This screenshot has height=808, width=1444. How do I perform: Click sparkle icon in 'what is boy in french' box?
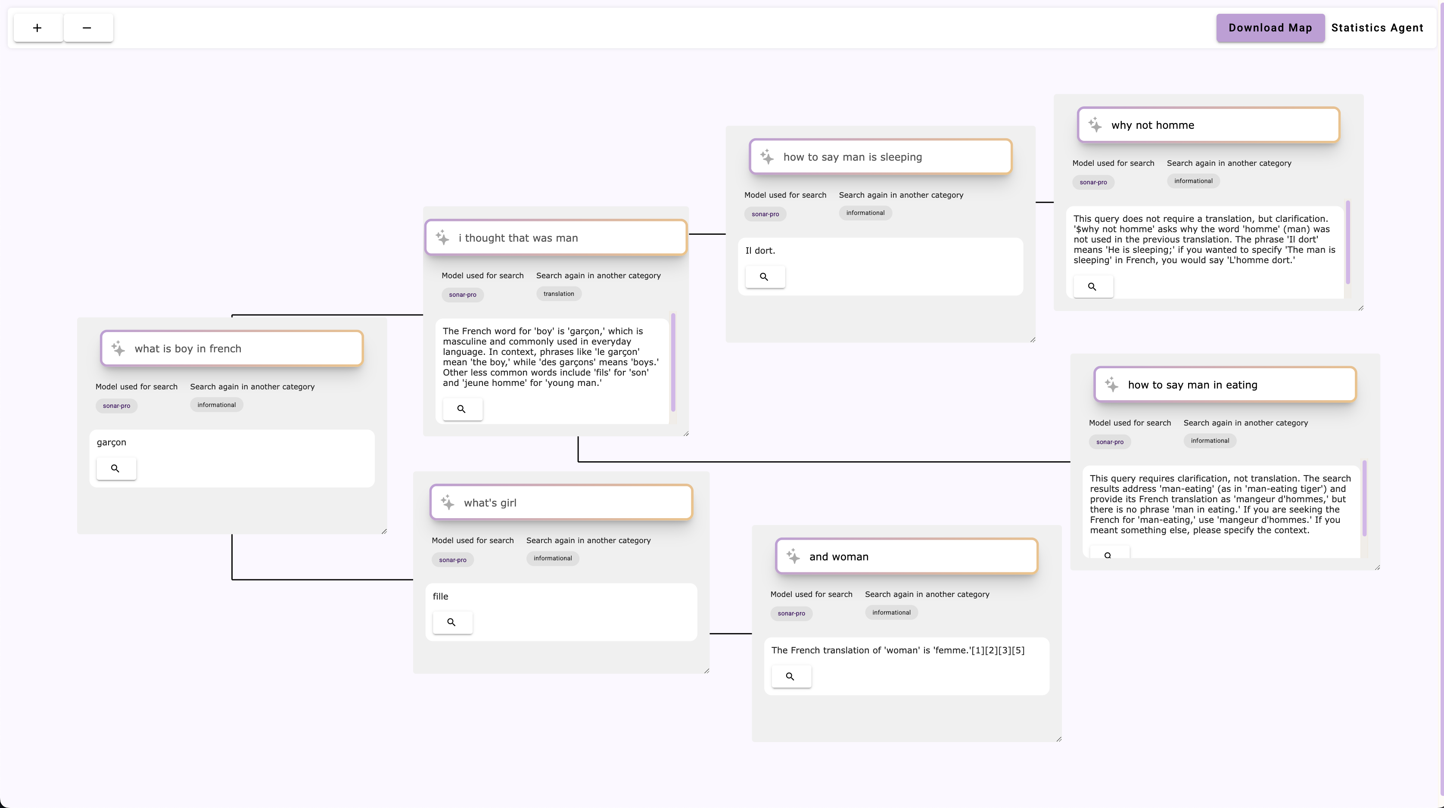click(x=118, y=348)
